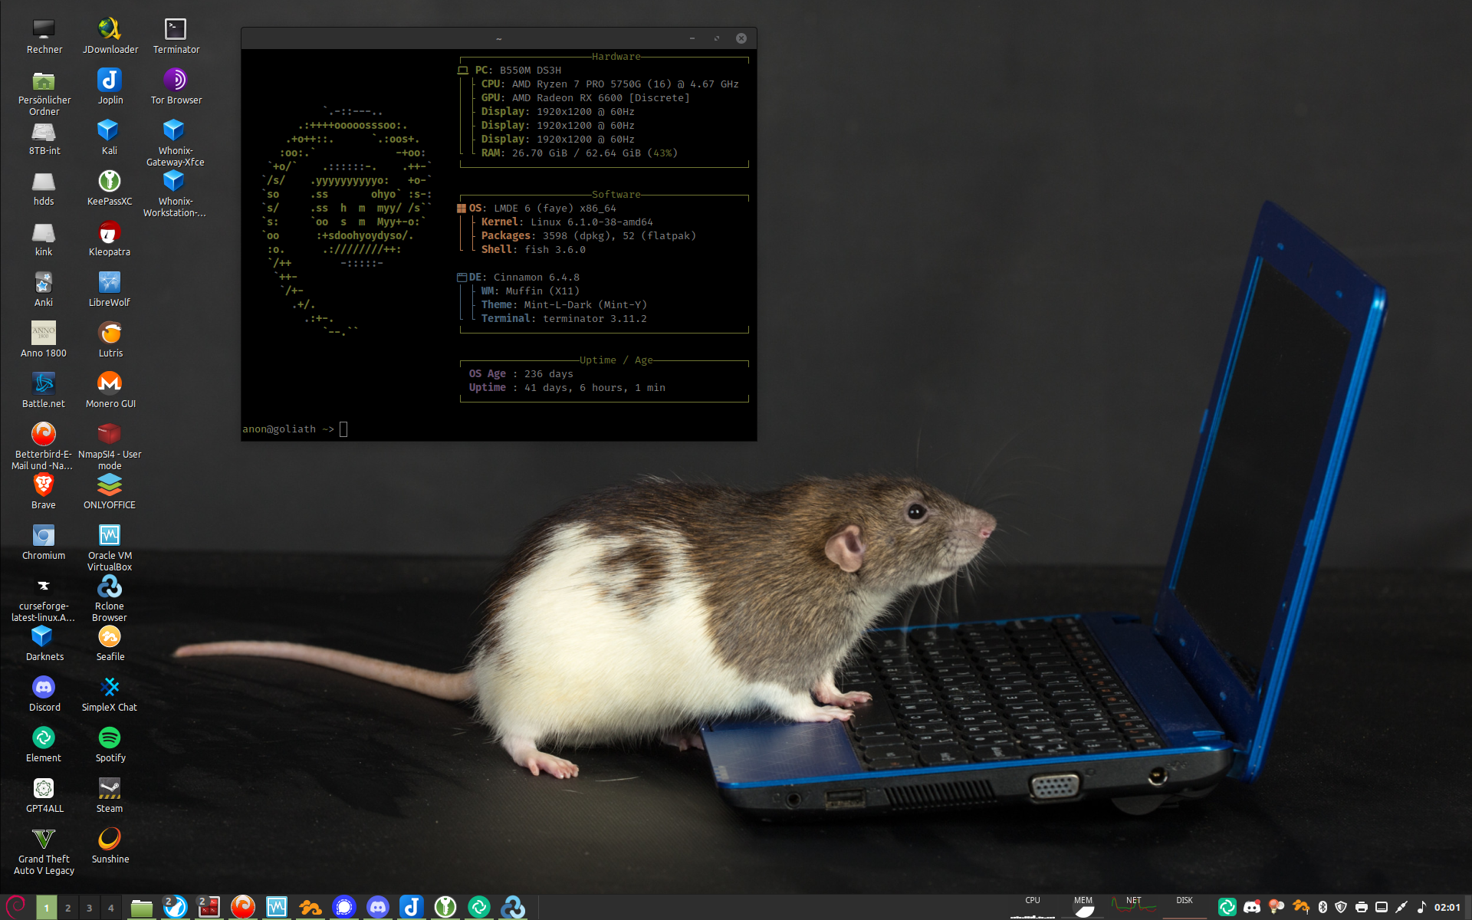This screenshot has height=920, width=1472.
Task: Click the Joplin icon in the taskbar
Action: tap(411, 907)
